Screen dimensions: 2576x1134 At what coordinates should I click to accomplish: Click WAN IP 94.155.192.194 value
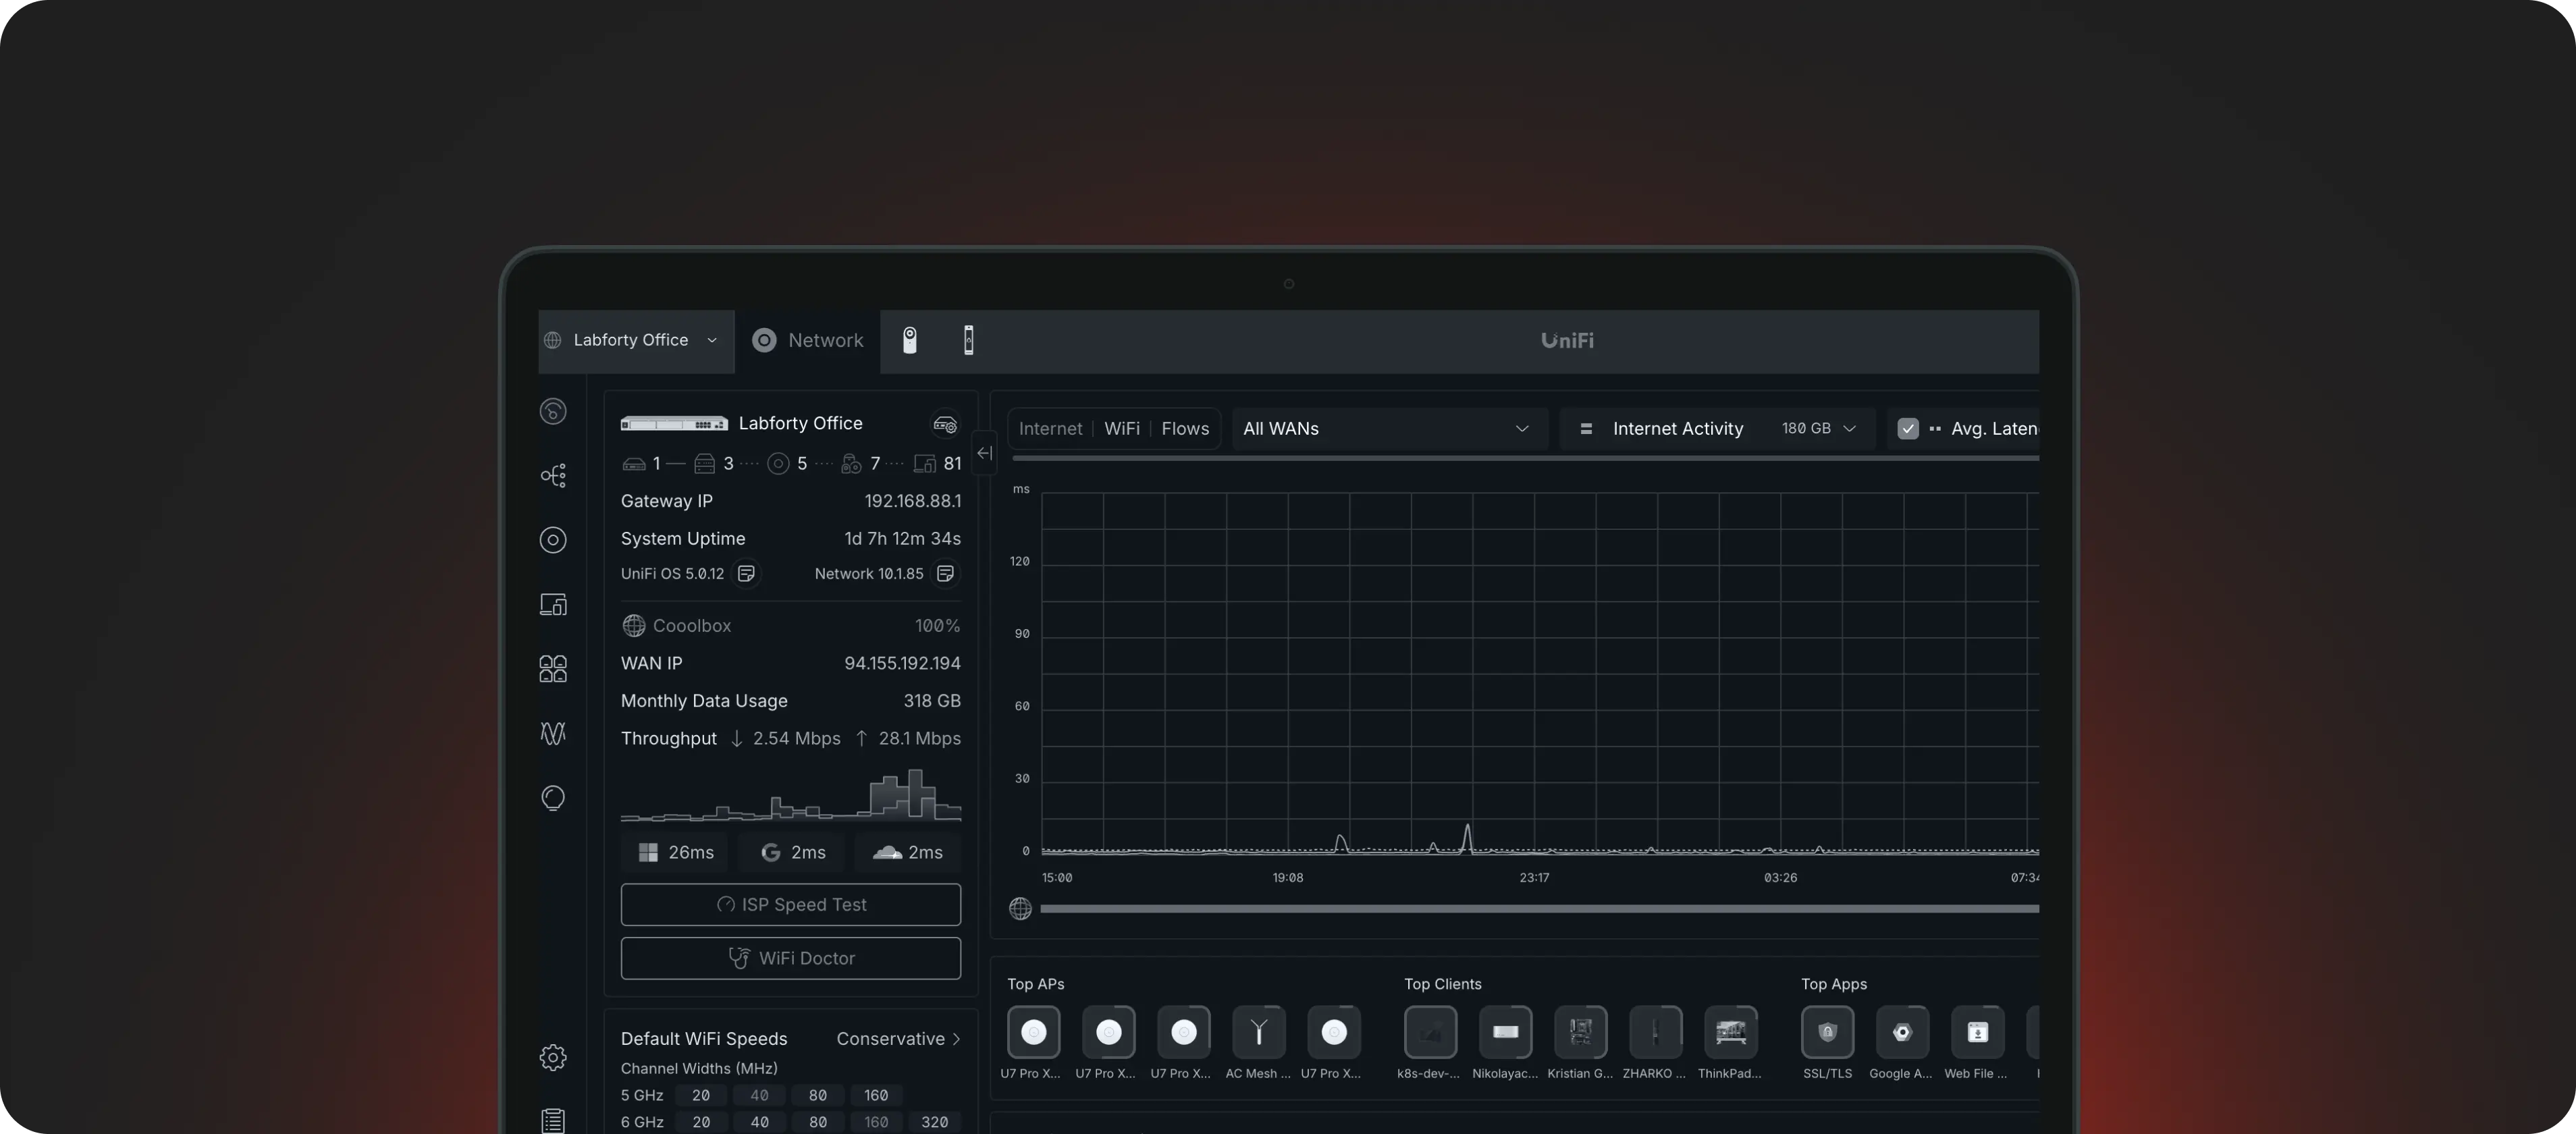(x=902, y=663)
